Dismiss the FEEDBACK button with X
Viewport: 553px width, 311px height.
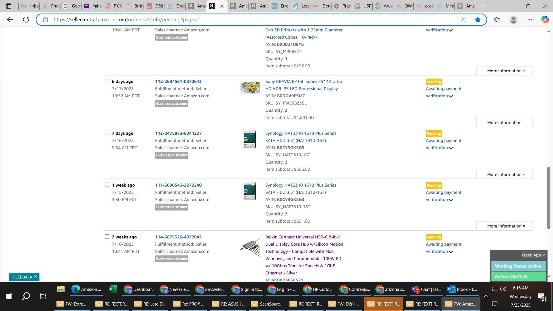35,277
